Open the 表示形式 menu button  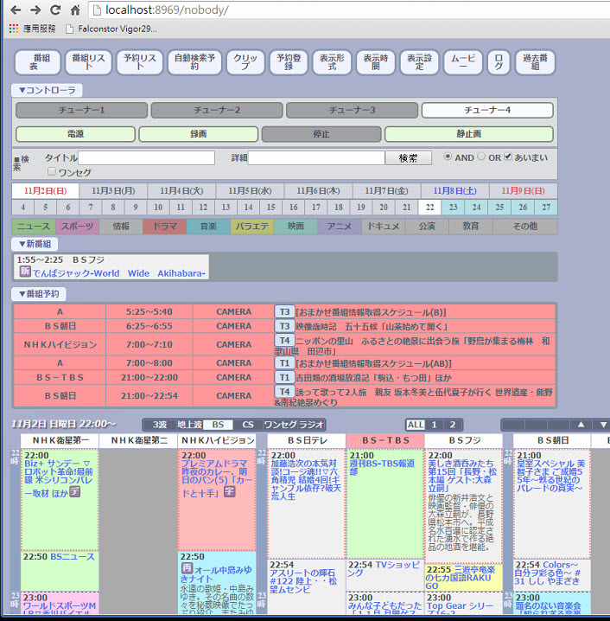tap(332, 62)
